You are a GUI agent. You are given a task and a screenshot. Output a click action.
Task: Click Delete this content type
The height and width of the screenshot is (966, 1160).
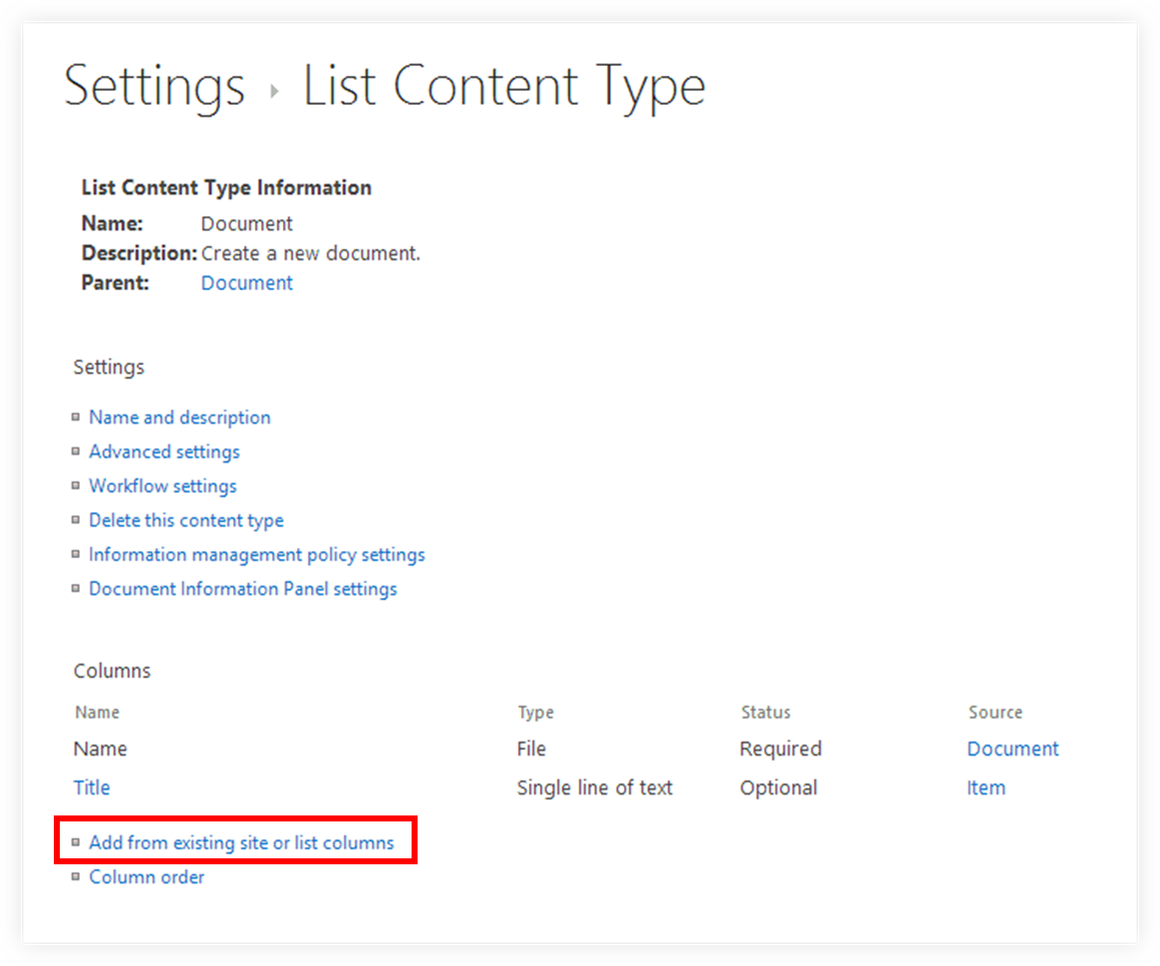pos(186,519)
